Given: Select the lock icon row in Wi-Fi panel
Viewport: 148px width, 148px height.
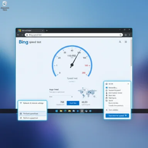Looking at the screenshot, I should [x=117, y=95].
